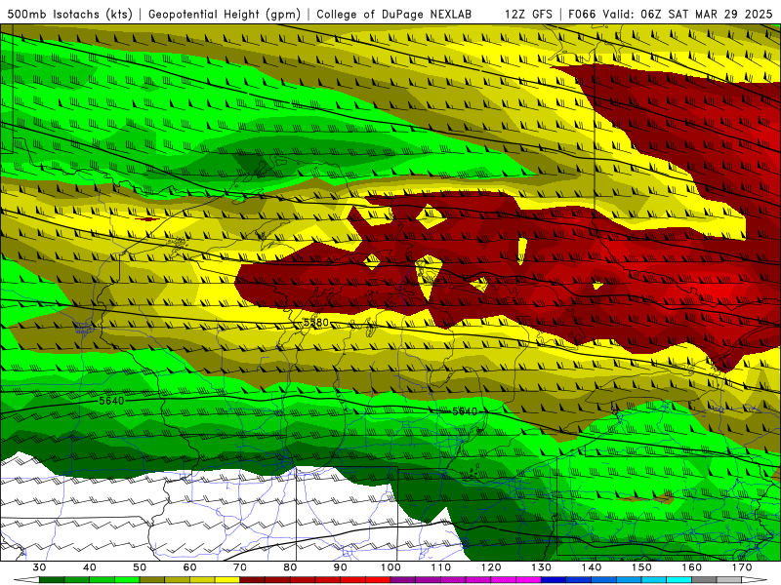
Task: Click the '120' colorbar scale label
Action: (491, 567)
